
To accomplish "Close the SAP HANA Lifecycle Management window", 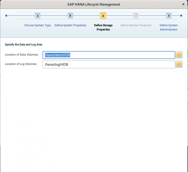I will coord(183,4).
